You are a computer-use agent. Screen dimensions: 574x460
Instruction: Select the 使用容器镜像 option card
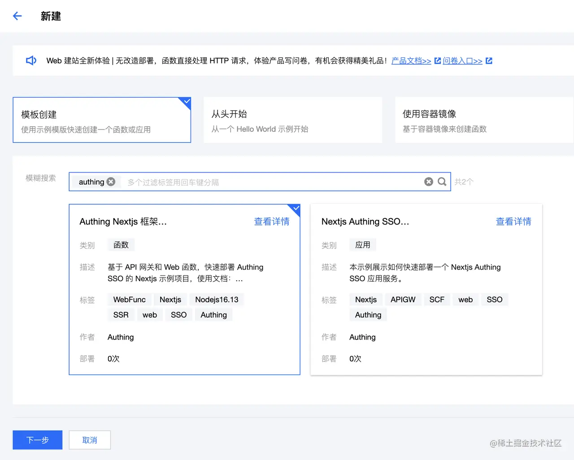point(484,120)
